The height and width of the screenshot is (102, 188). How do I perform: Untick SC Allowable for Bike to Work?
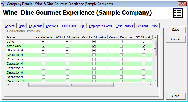tap(144, 50)
